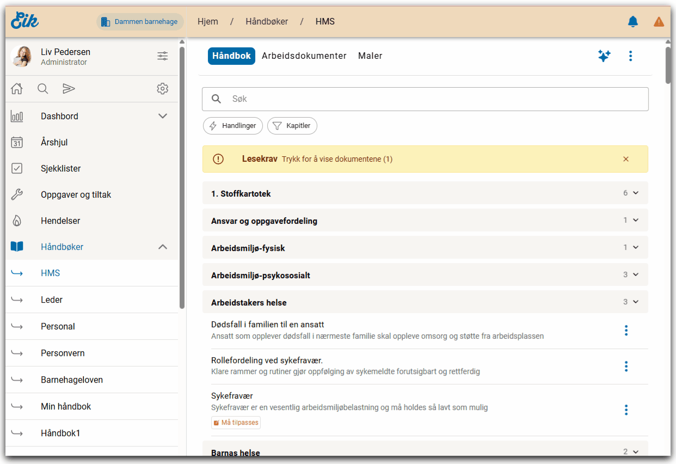Expand the 1. Stoffkartotek chapter

(x=635, y=193)
